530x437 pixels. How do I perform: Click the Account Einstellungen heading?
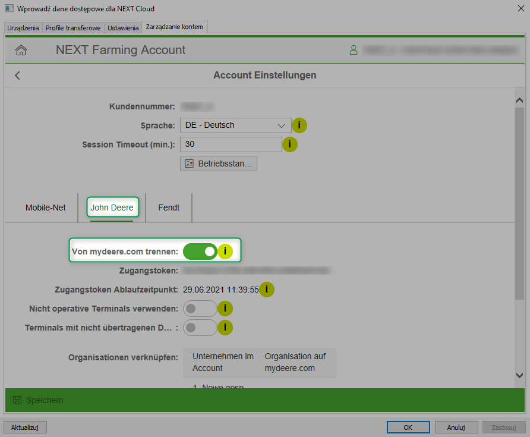265,75
